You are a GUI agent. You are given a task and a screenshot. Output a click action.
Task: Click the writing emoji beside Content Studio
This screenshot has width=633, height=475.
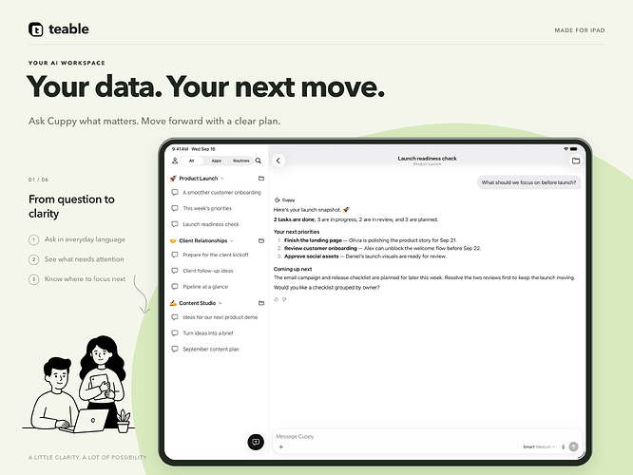[173, 303]
